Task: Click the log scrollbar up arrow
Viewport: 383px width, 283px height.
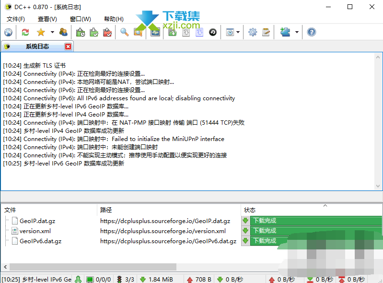Action: pyautogui.click(x=378, y=57)
